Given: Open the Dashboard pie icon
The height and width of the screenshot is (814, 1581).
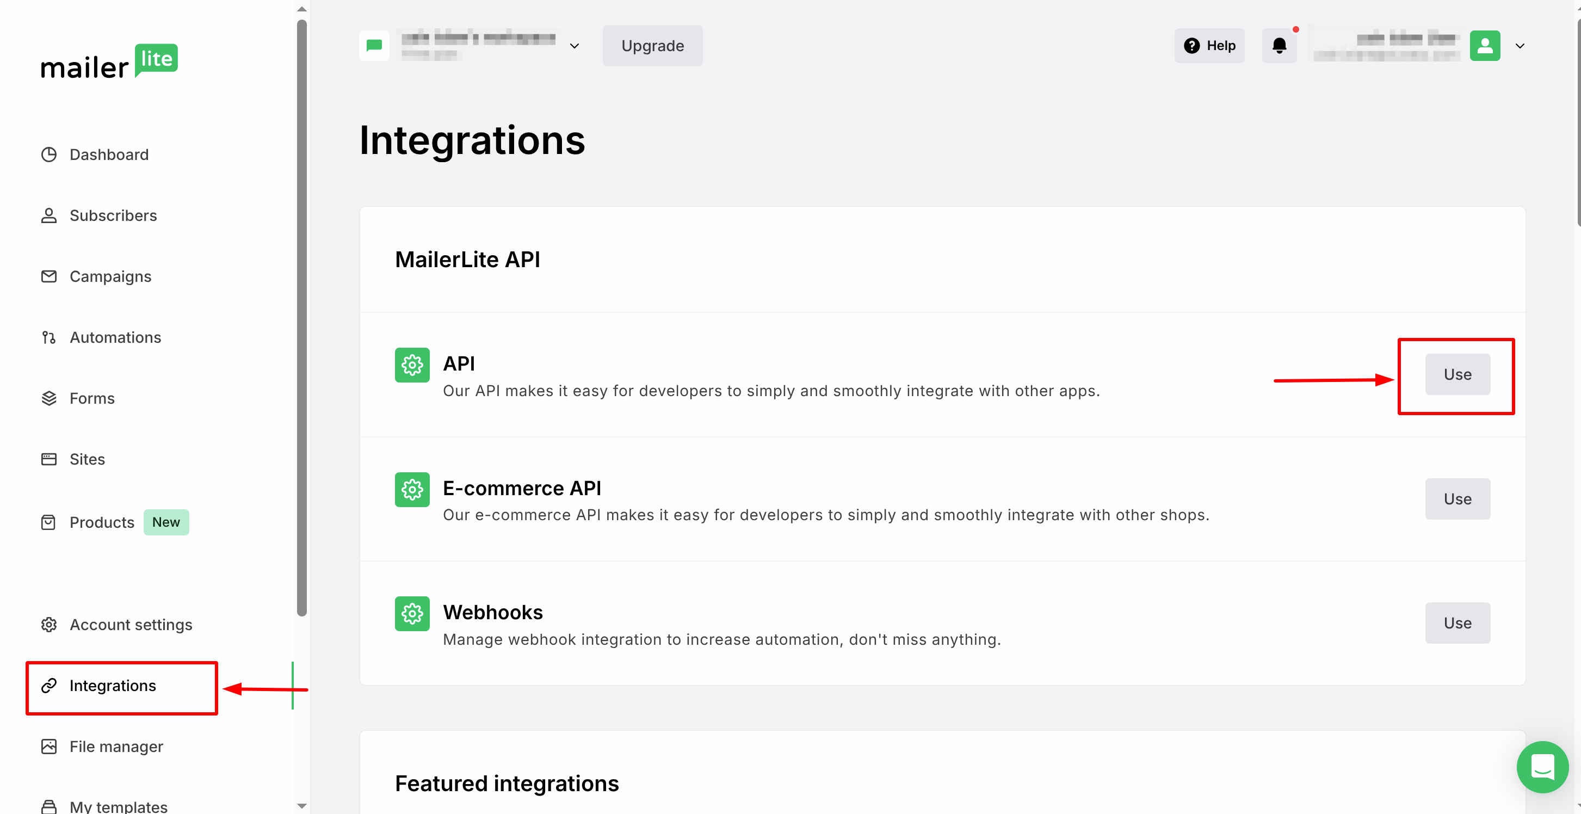Looking at the screenshot, I should pos(49,155).
